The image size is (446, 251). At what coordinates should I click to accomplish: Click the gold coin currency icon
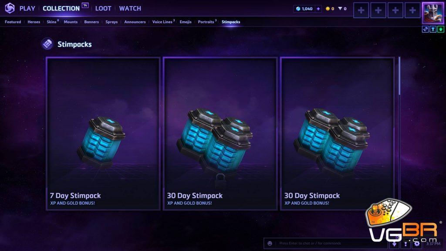pos(328,9)
